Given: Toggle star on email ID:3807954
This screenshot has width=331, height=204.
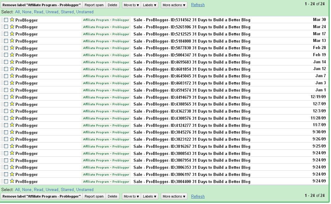Looking at the screenshot, I should click(12, 160).
